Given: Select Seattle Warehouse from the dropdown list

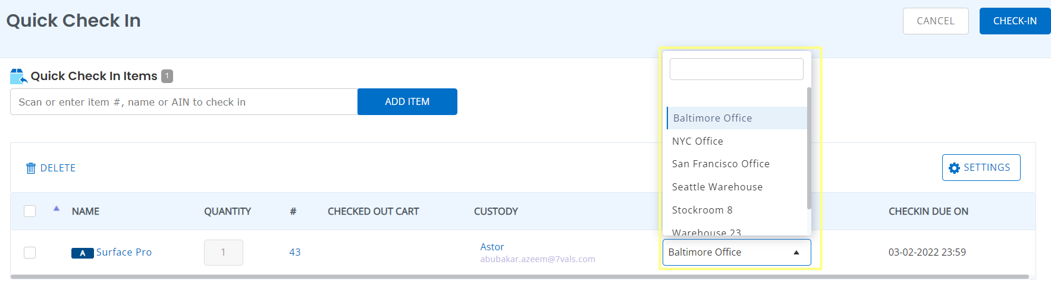Looking at the screenshot, I should 717,187.
